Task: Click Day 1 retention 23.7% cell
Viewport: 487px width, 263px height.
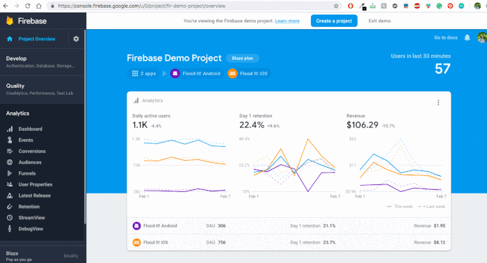Action: [x=313, y=243]
